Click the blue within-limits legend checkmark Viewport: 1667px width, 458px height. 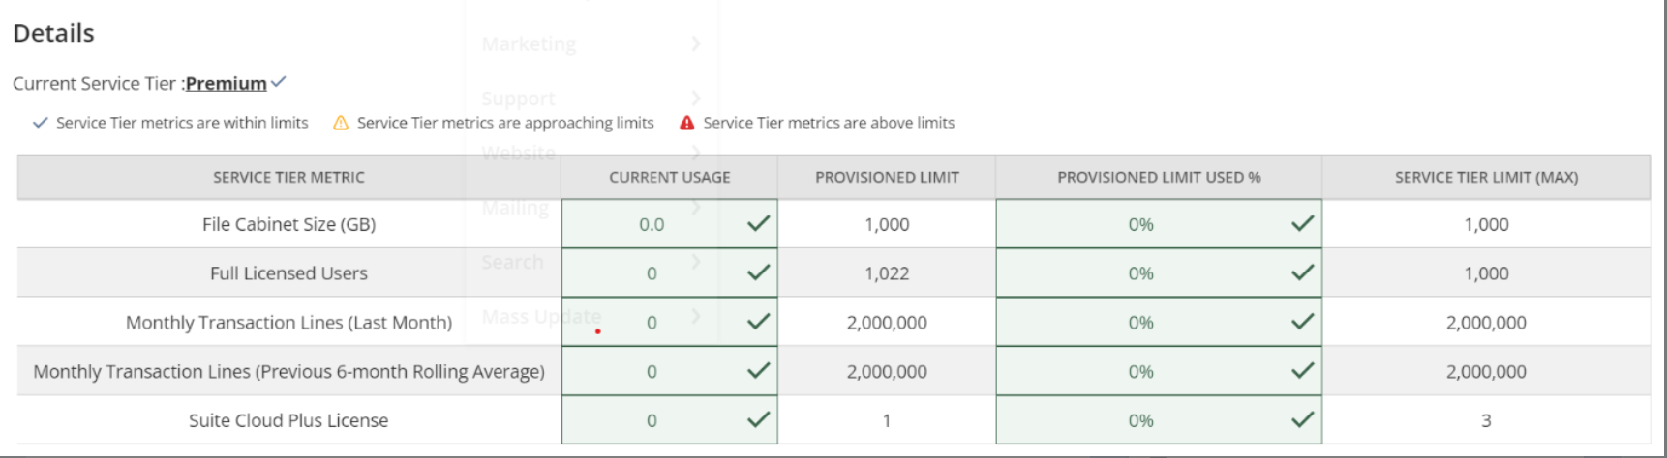tap(40, 123)
